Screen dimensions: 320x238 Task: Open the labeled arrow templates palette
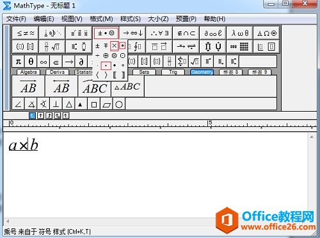[x=186, y=46]
